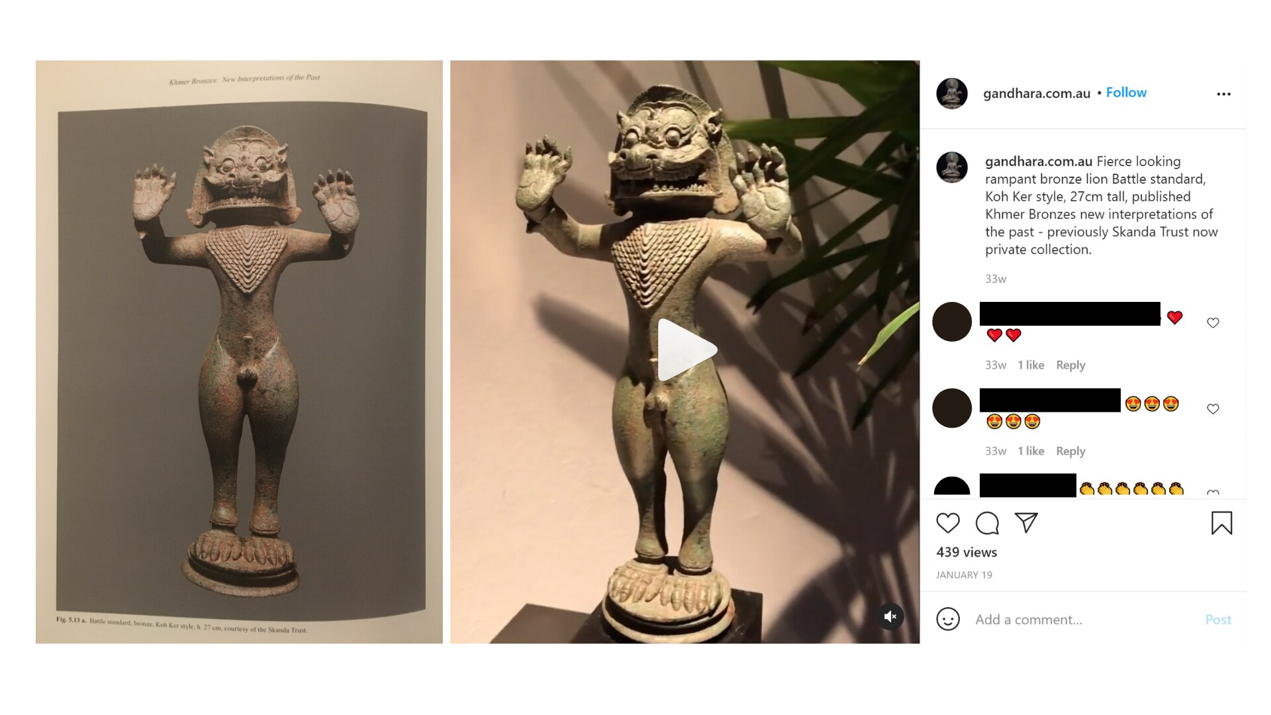The image size is (1271, 715).
Task: Like the post with the heart icon
Action: point(948,523)
